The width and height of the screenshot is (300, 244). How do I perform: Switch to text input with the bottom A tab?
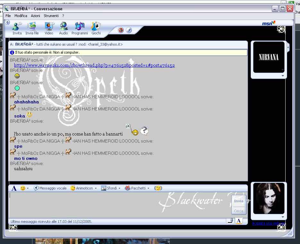click(x=239, y=221)
